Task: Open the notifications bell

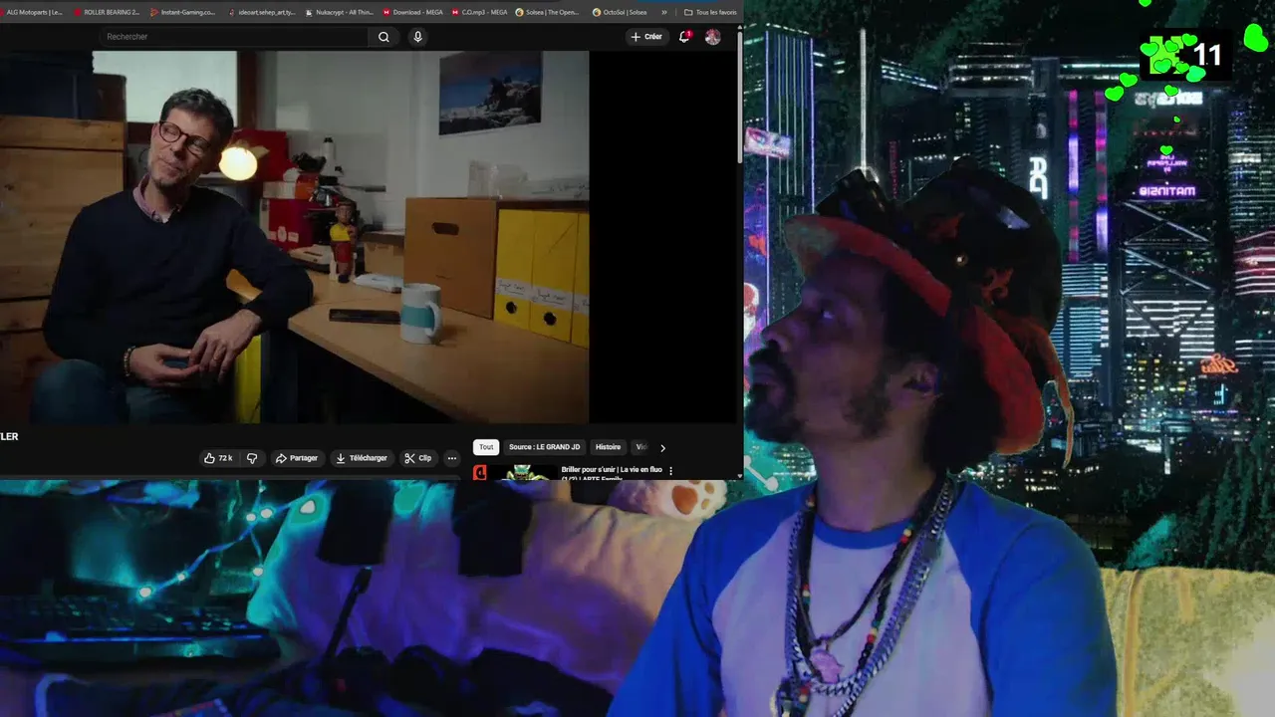Action: pos(684,37)
